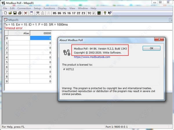
Task: Click function code 23 toolbar button
Action: pyautogui.click(x=83, y=13)
